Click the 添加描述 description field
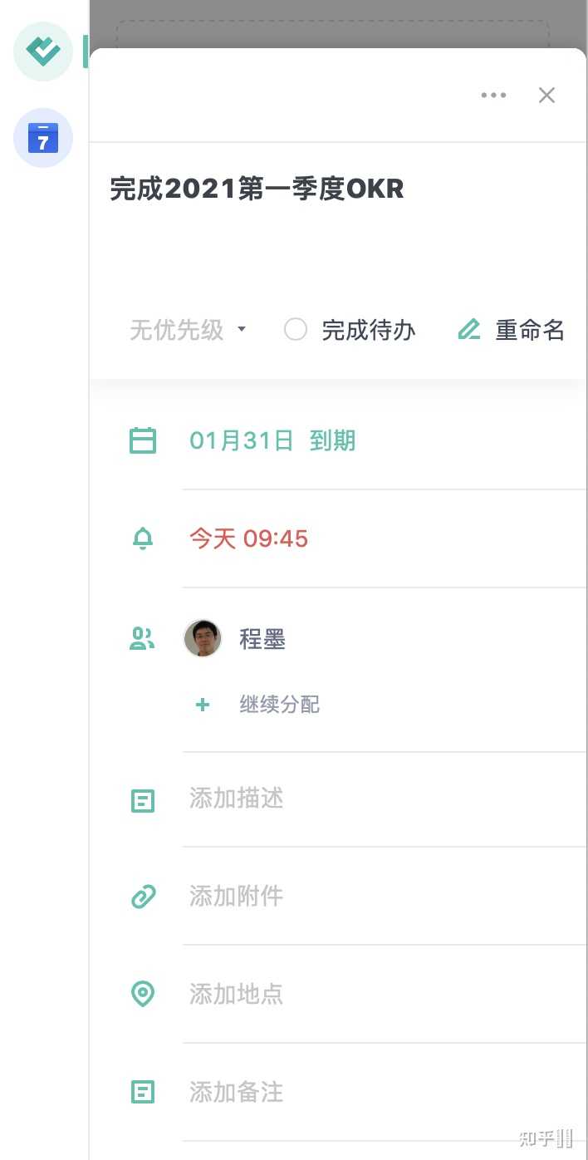The width and height of the screenshot is (588, 1160). pyautogui.click(x=237, y=799)
